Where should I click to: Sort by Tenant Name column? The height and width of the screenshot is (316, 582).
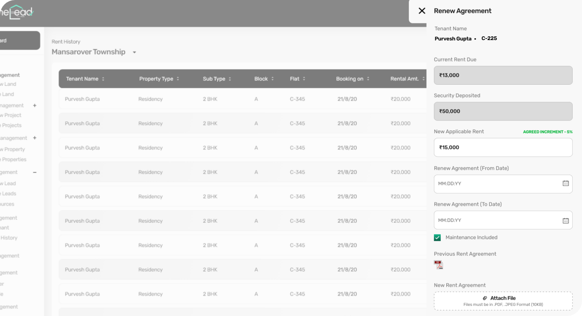pos(103,79)
